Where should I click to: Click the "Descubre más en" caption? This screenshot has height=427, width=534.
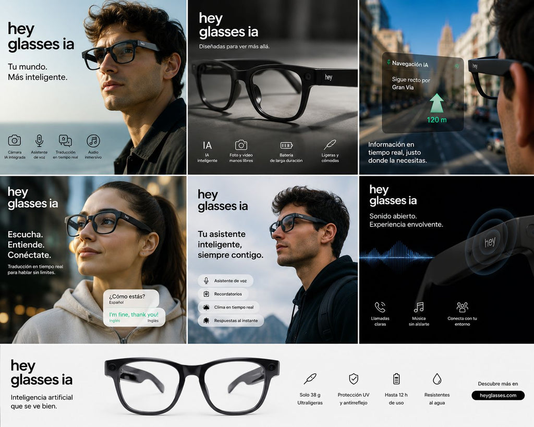[498, 384]
